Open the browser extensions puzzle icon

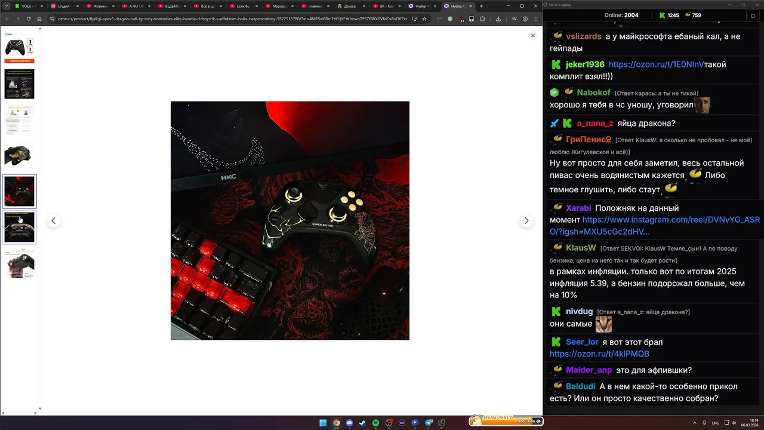click(482, 19)
